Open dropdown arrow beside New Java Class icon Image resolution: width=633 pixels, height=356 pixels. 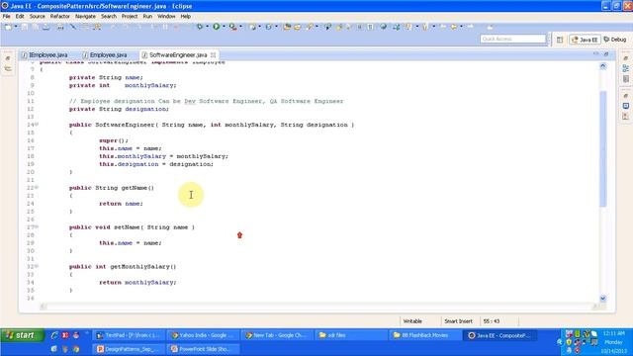[x=276, y=27]
